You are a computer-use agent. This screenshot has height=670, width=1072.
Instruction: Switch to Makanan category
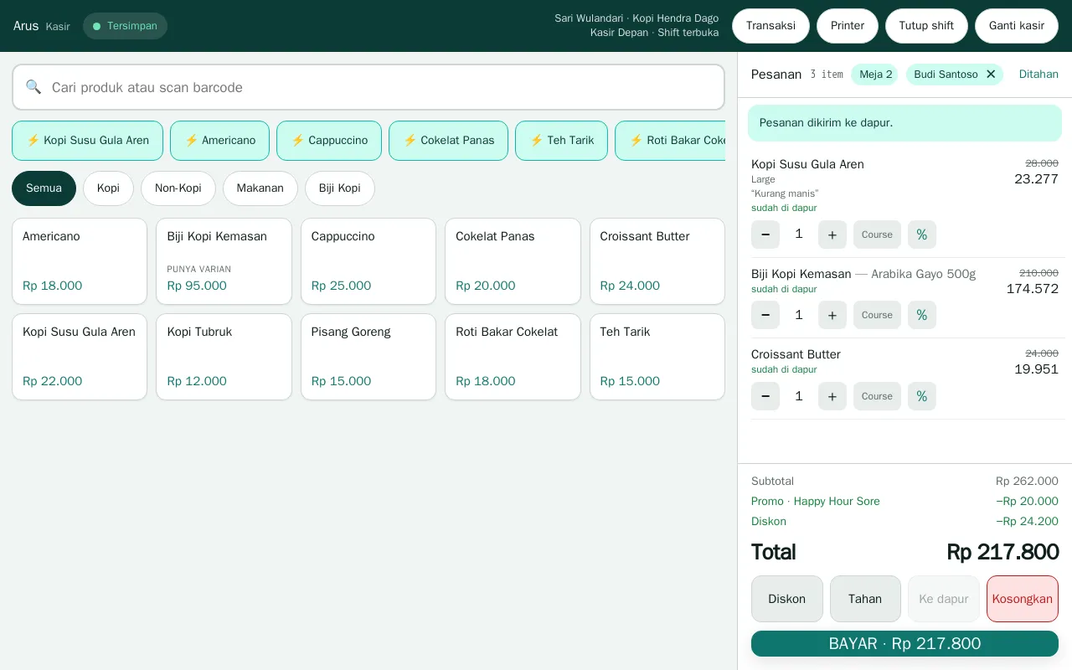(260, 188)
